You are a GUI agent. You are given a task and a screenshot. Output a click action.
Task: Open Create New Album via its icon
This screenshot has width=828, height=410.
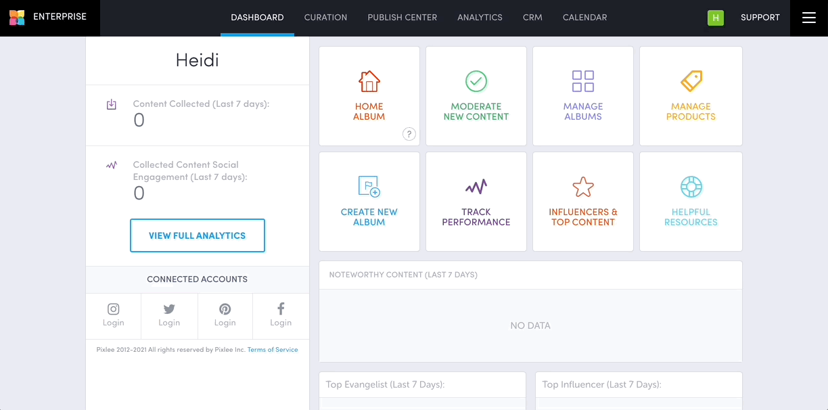point(369,185)
